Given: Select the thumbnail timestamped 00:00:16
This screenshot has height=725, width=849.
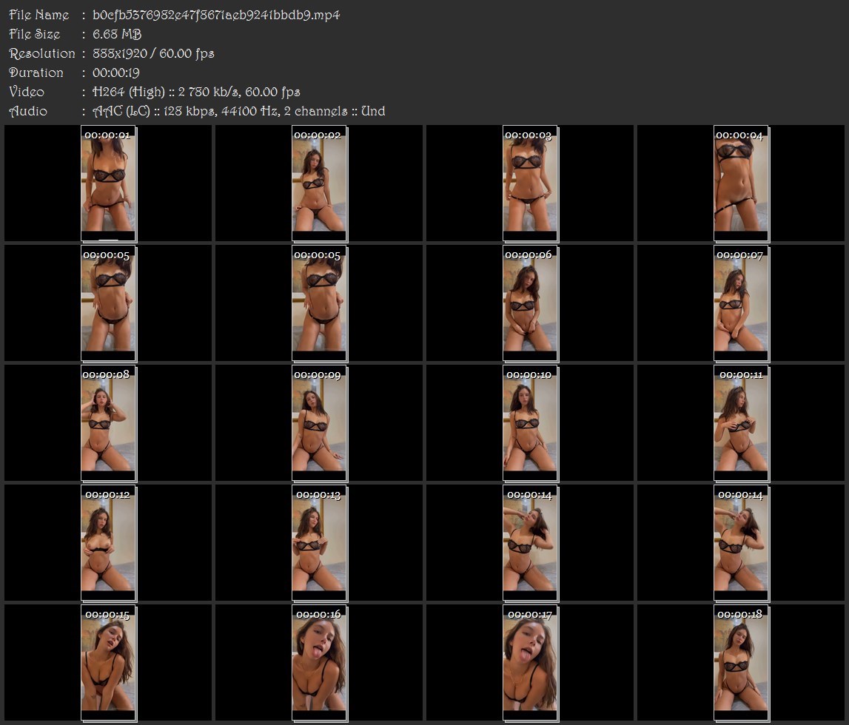Looking at the screenshot, I should pyautogui.click(x=319, y=664).
